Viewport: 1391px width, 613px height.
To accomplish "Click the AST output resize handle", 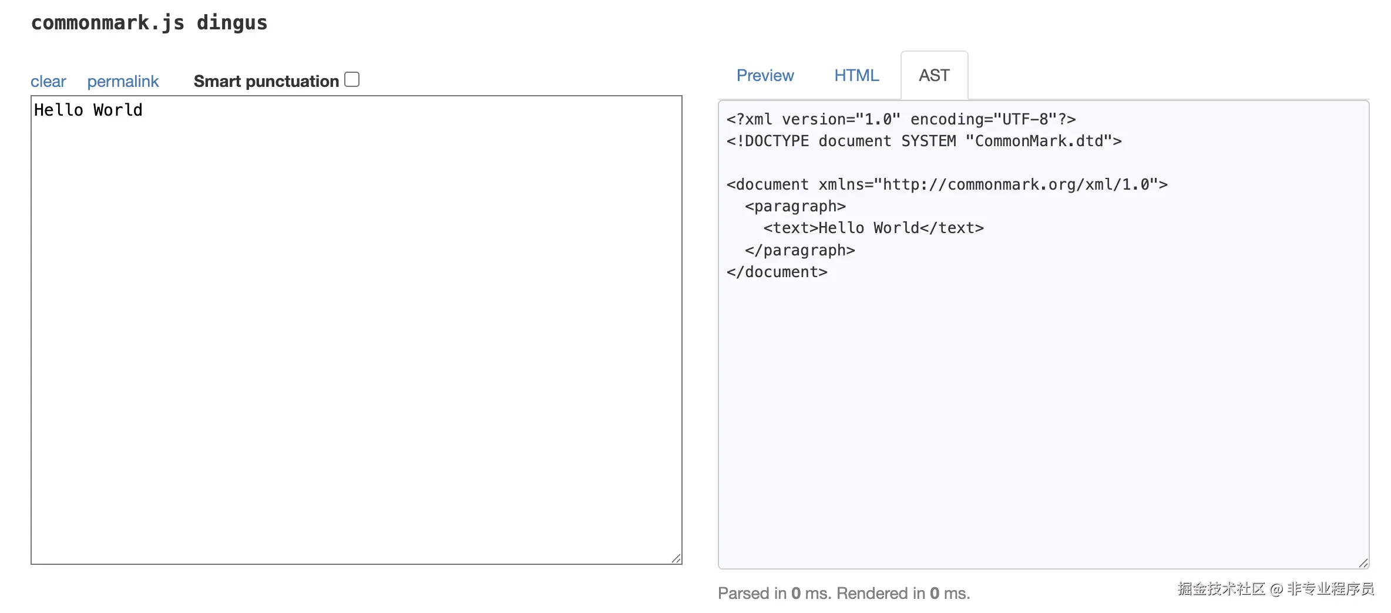I will click(1364, 564).
